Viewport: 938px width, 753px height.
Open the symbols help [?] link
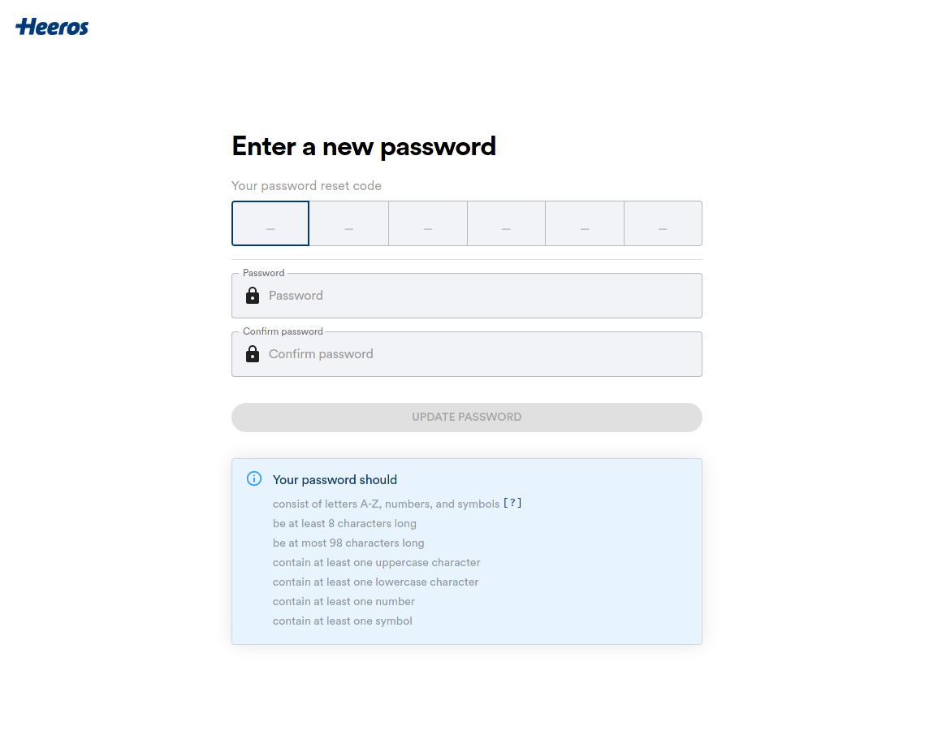512,504
